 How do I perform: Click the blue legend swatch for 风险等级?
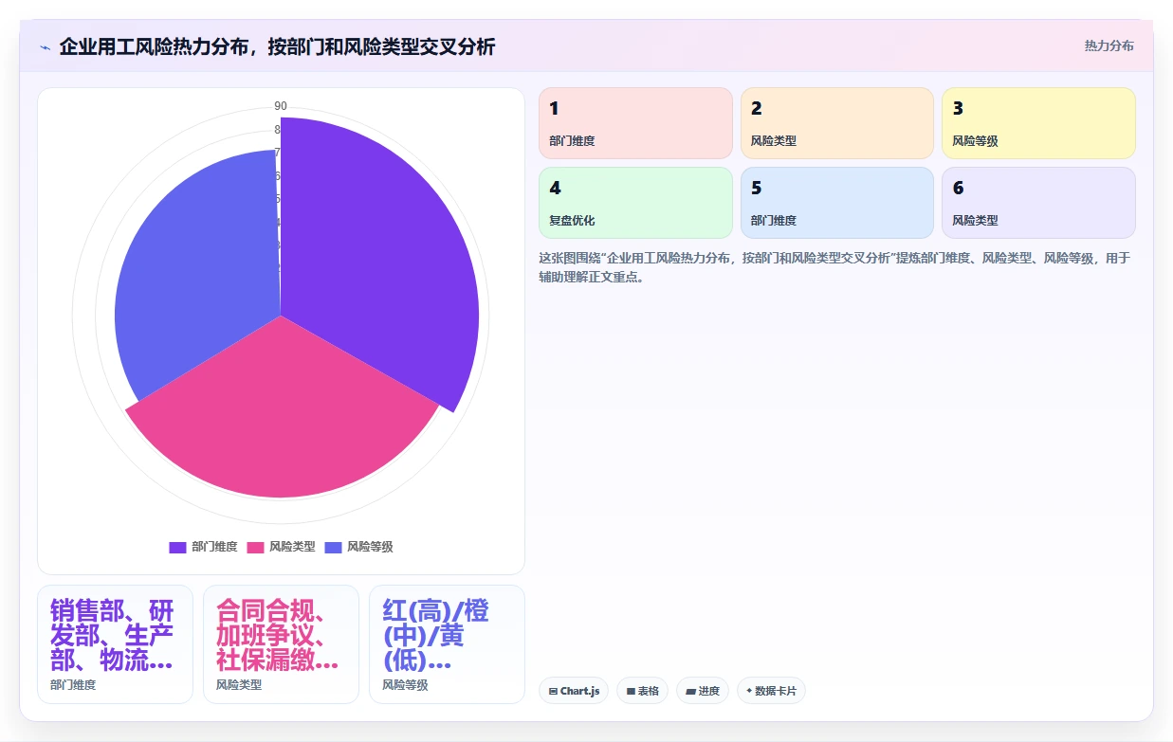click(x=333, y=547)
